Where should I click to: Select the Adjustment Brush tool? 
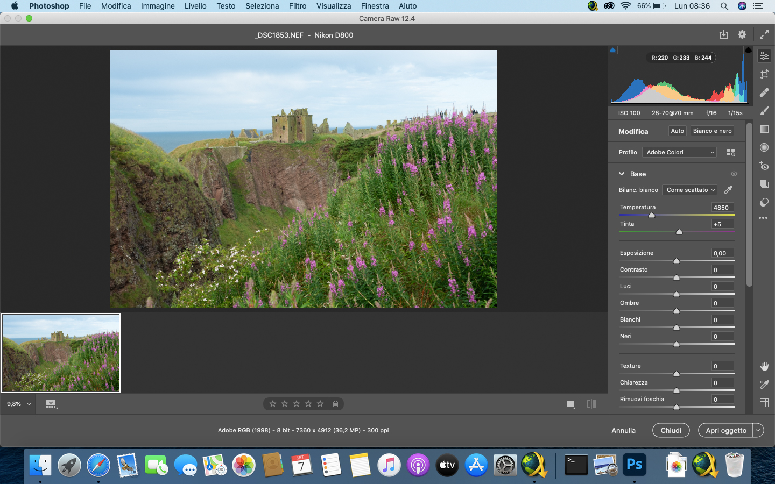(x=764, y=111)
